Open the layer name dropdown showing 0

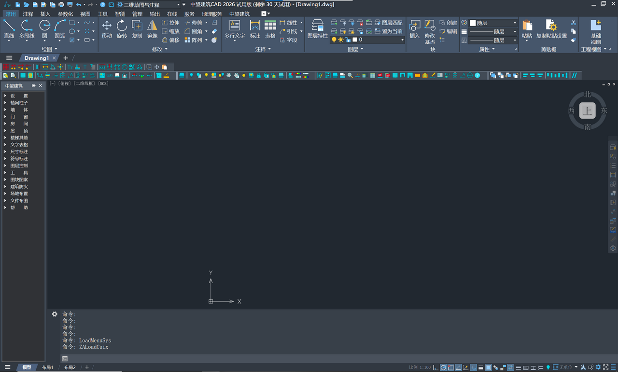pyautogui.click(x=379, y=40)
